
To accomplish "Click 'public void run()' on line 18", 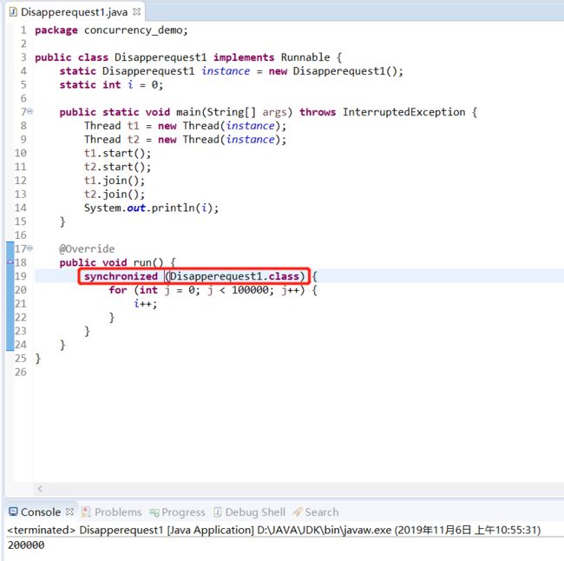I will click(112, 262).
